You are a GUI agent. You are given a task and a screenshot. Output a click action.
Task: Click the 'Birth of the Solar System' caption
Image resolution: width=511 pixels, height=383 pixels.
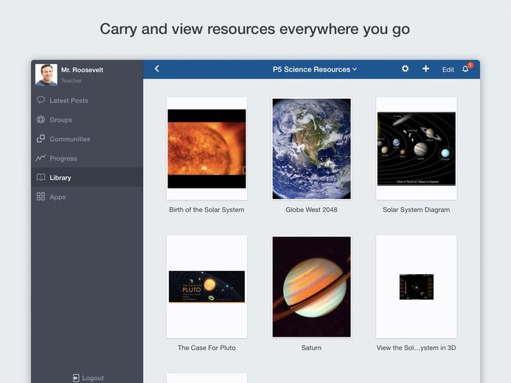206,210
